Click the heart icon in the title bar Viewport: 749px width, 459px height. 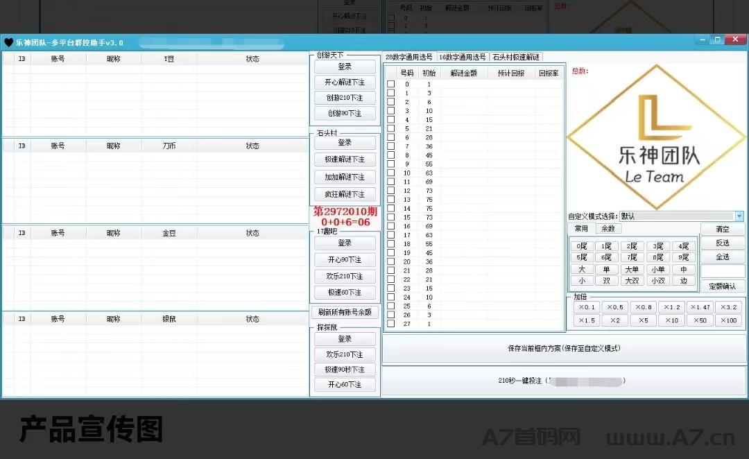tap(8, 42)
